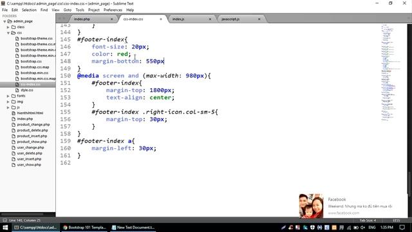412x232 pixels.
Task: Click the file icon beside user_show.php
Action: click(14, 165)
